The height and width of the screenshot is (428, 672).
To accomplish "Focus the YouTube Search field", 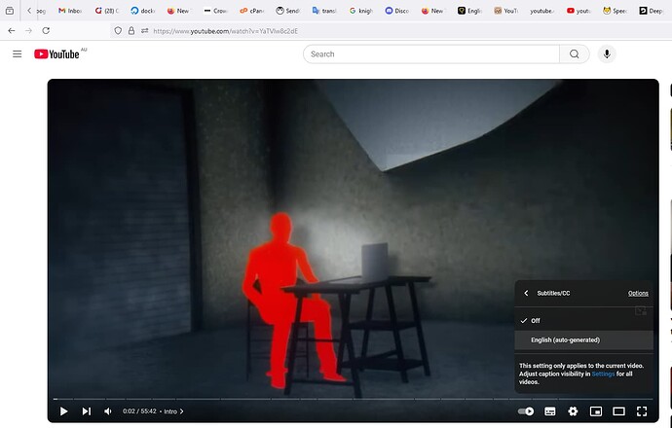I will coord(431,53).
